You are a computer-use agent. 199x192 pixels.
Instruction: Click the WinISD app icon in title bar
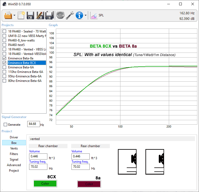pyautogui.click(x=4, y=4)
